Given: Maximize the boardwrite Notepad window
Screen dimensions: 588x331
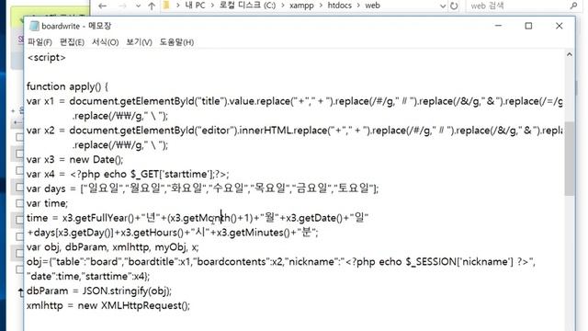Looking at the screenshot, I should coord(528,26).
